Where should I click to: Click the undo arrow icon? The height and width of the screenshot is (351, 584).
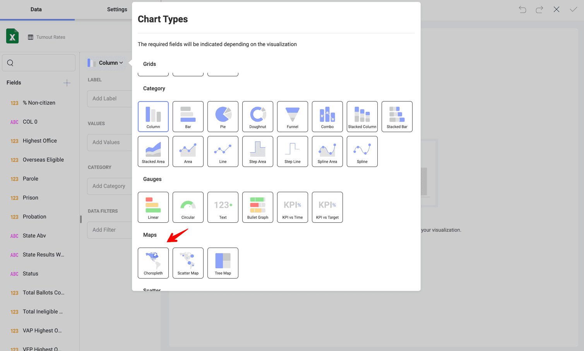(522, 9)
